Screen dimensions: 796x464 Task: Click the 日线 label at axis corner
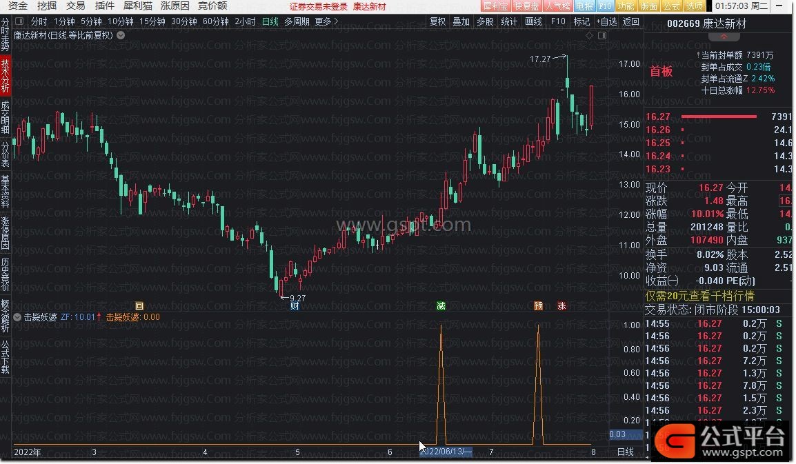point(626,452)
